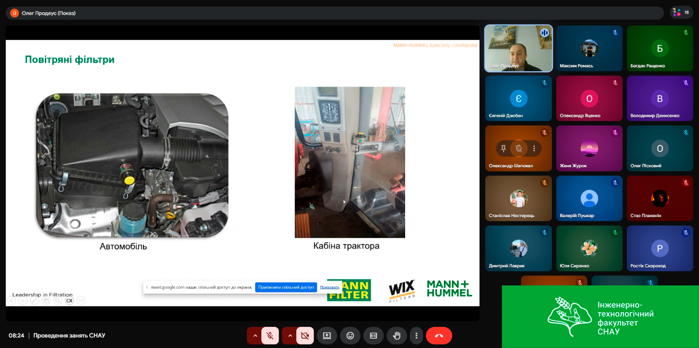Select Олег Продеус video thumbnail
The image size is (699, 348).
518,49
